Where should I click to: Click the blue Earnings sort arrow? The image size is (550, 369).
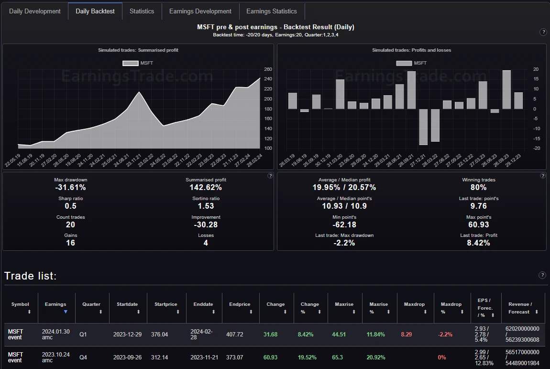(66, 312)
